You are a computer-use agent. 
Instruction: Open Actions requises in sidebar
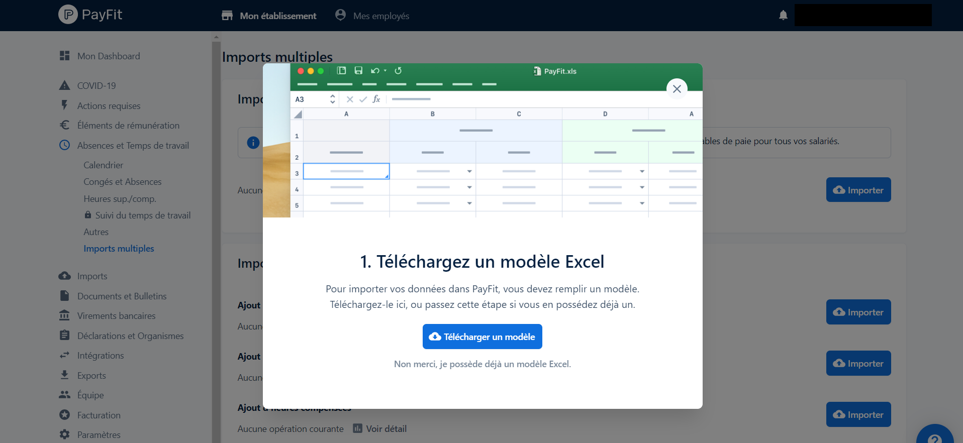(109, 105)
